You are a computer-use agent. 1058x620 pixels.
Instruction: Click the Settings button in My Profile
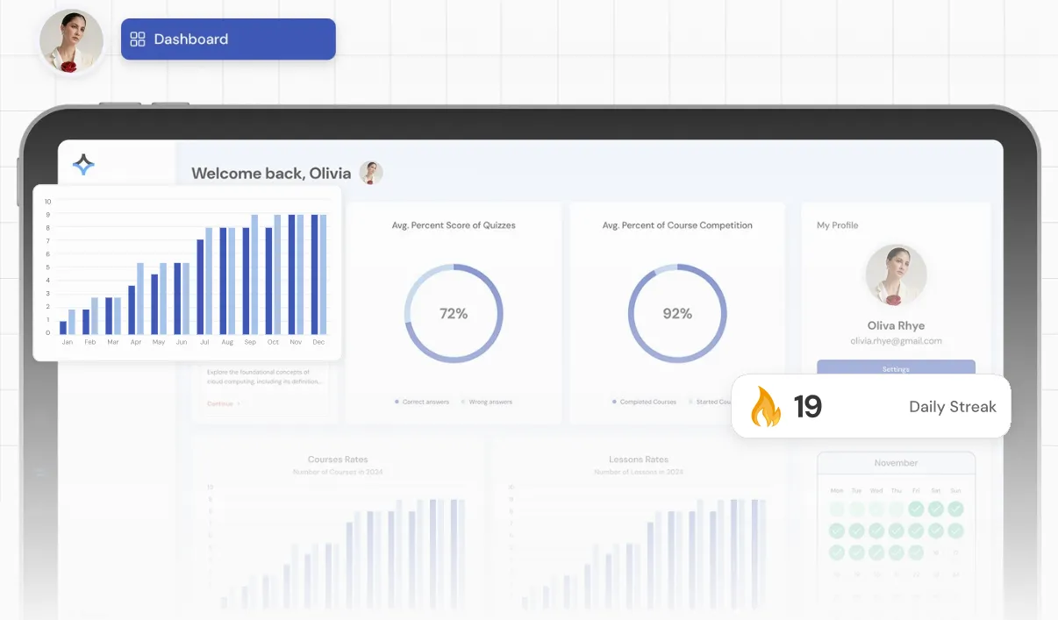[x=896, y=368]
